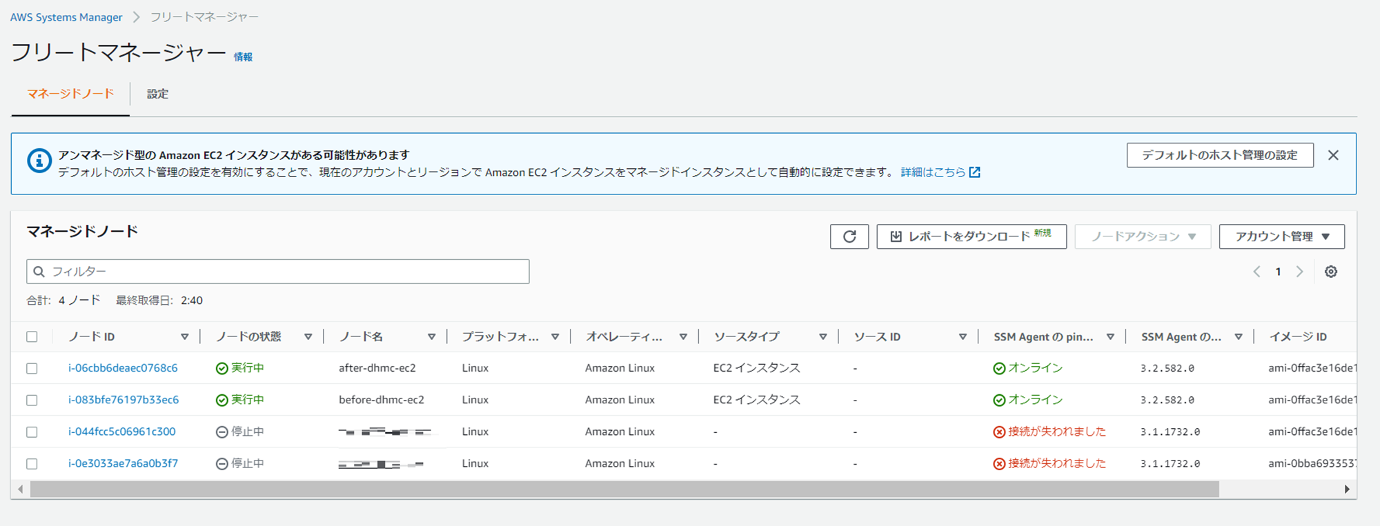The image size is (1380, 526).
Task: Sort by ノード名 column arrow
Action: point(432,337)
